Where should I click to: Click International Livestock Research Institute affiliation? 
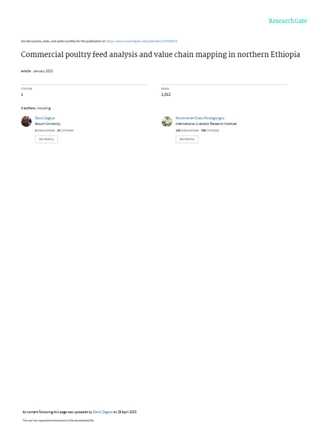206,124
